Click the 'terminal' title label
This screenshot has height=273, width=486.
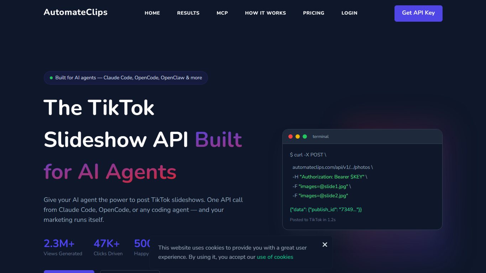320,136
